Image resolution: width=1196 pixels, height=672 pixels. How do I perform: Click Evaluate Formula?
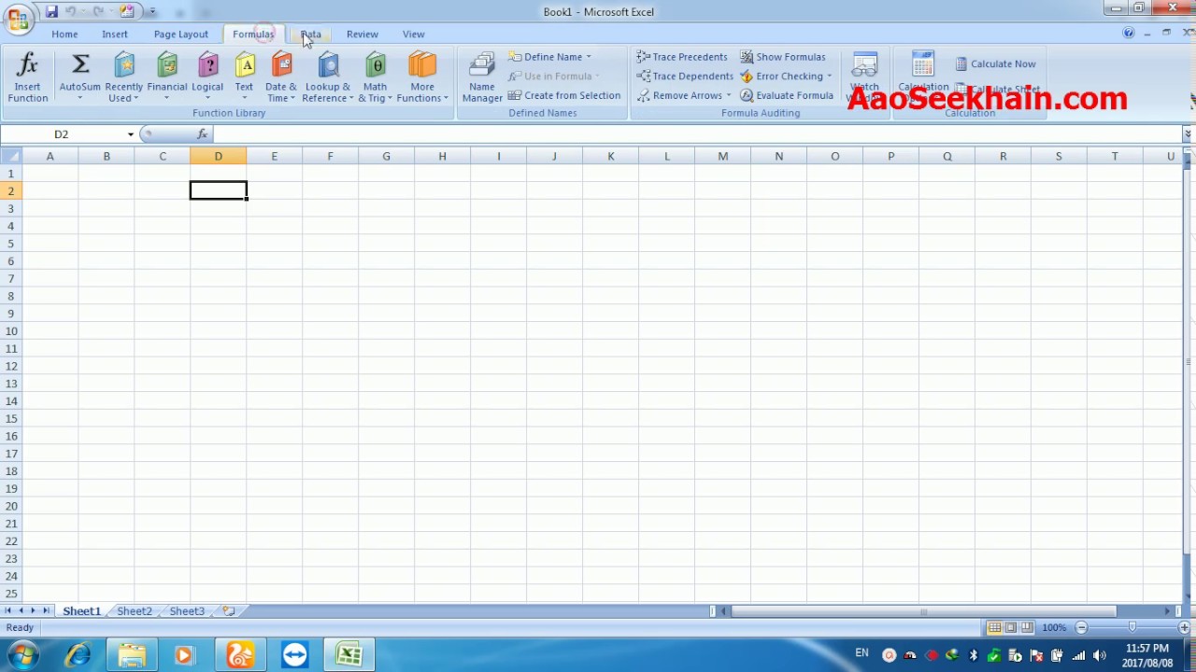786,95
